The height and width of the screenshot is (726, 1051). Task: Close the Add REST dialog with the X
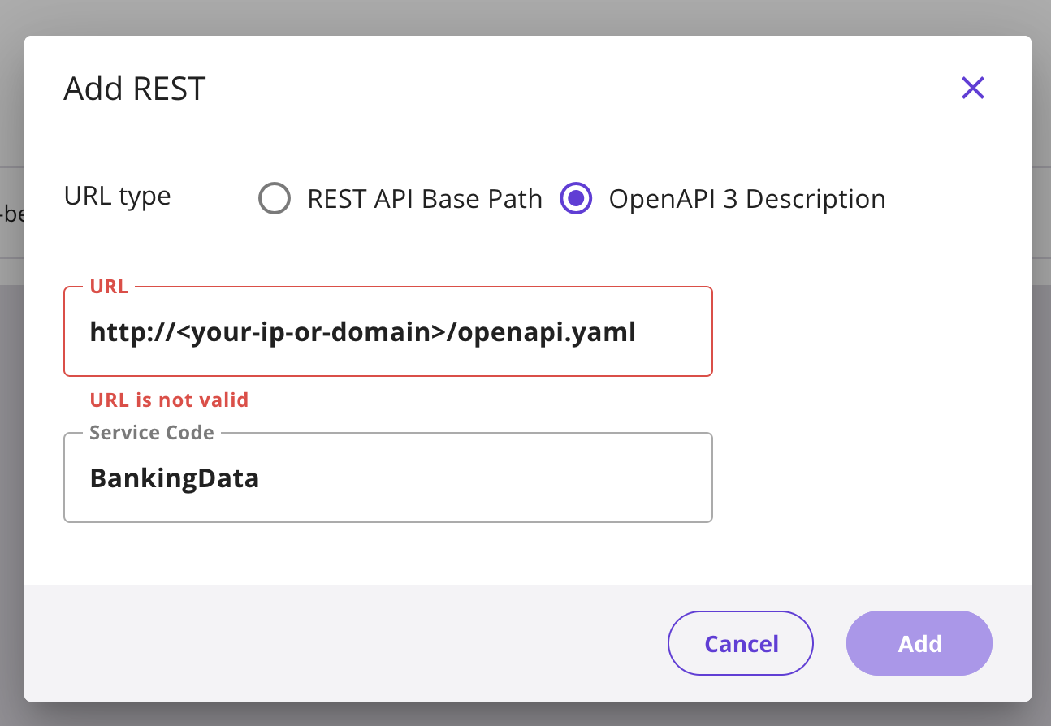(x=972, y=88)
